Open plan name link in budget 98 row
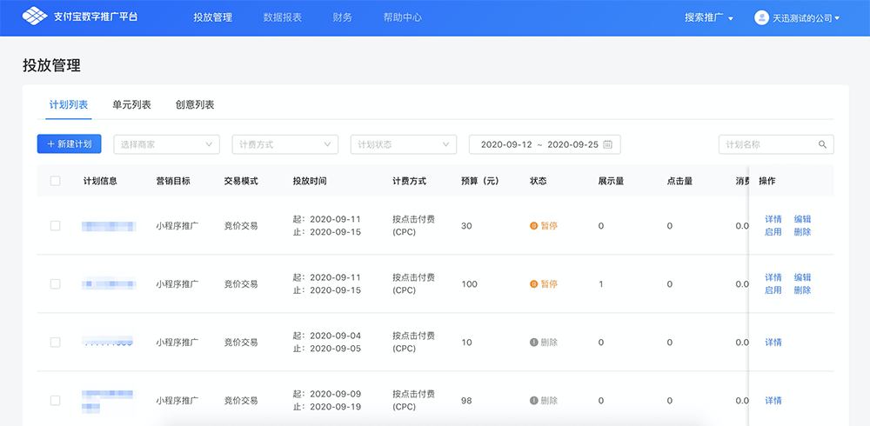870x426 pixels. point(109,401)
